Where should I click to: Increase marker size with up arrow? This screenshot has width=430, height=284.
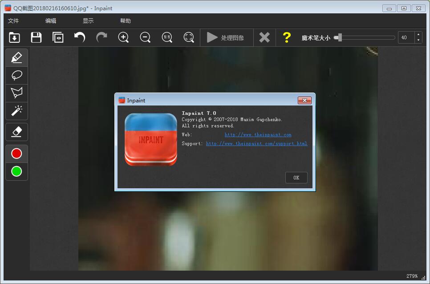tap(418, 35)
